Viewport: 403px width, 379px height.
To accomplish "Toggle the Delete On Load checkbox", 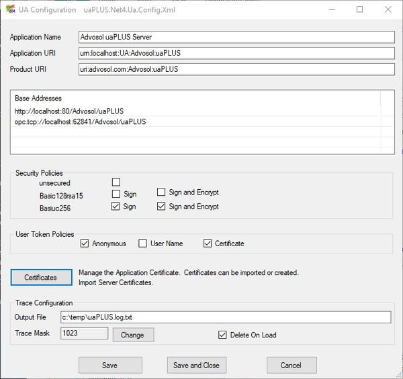I will point(223,335).
